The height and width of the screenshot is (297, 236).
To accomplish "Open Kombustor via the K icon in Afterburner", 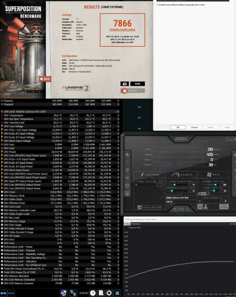I will 127,162.
